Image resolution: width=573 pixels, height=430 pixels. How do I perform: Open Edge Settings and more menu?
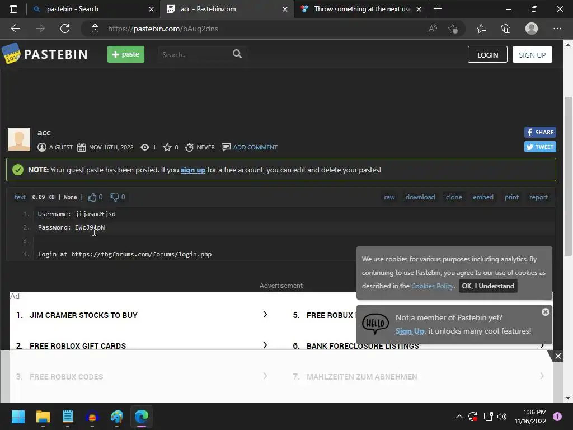(557, 29)
